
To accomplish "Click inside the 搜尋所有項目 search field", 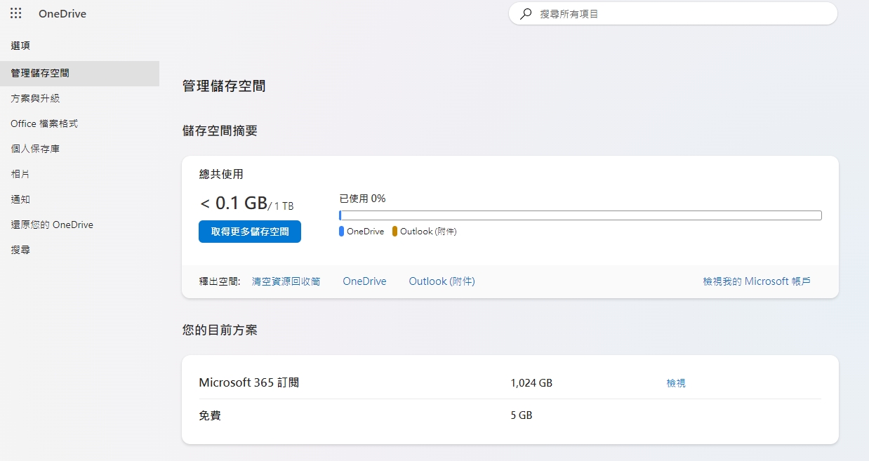I will [632, 13].
